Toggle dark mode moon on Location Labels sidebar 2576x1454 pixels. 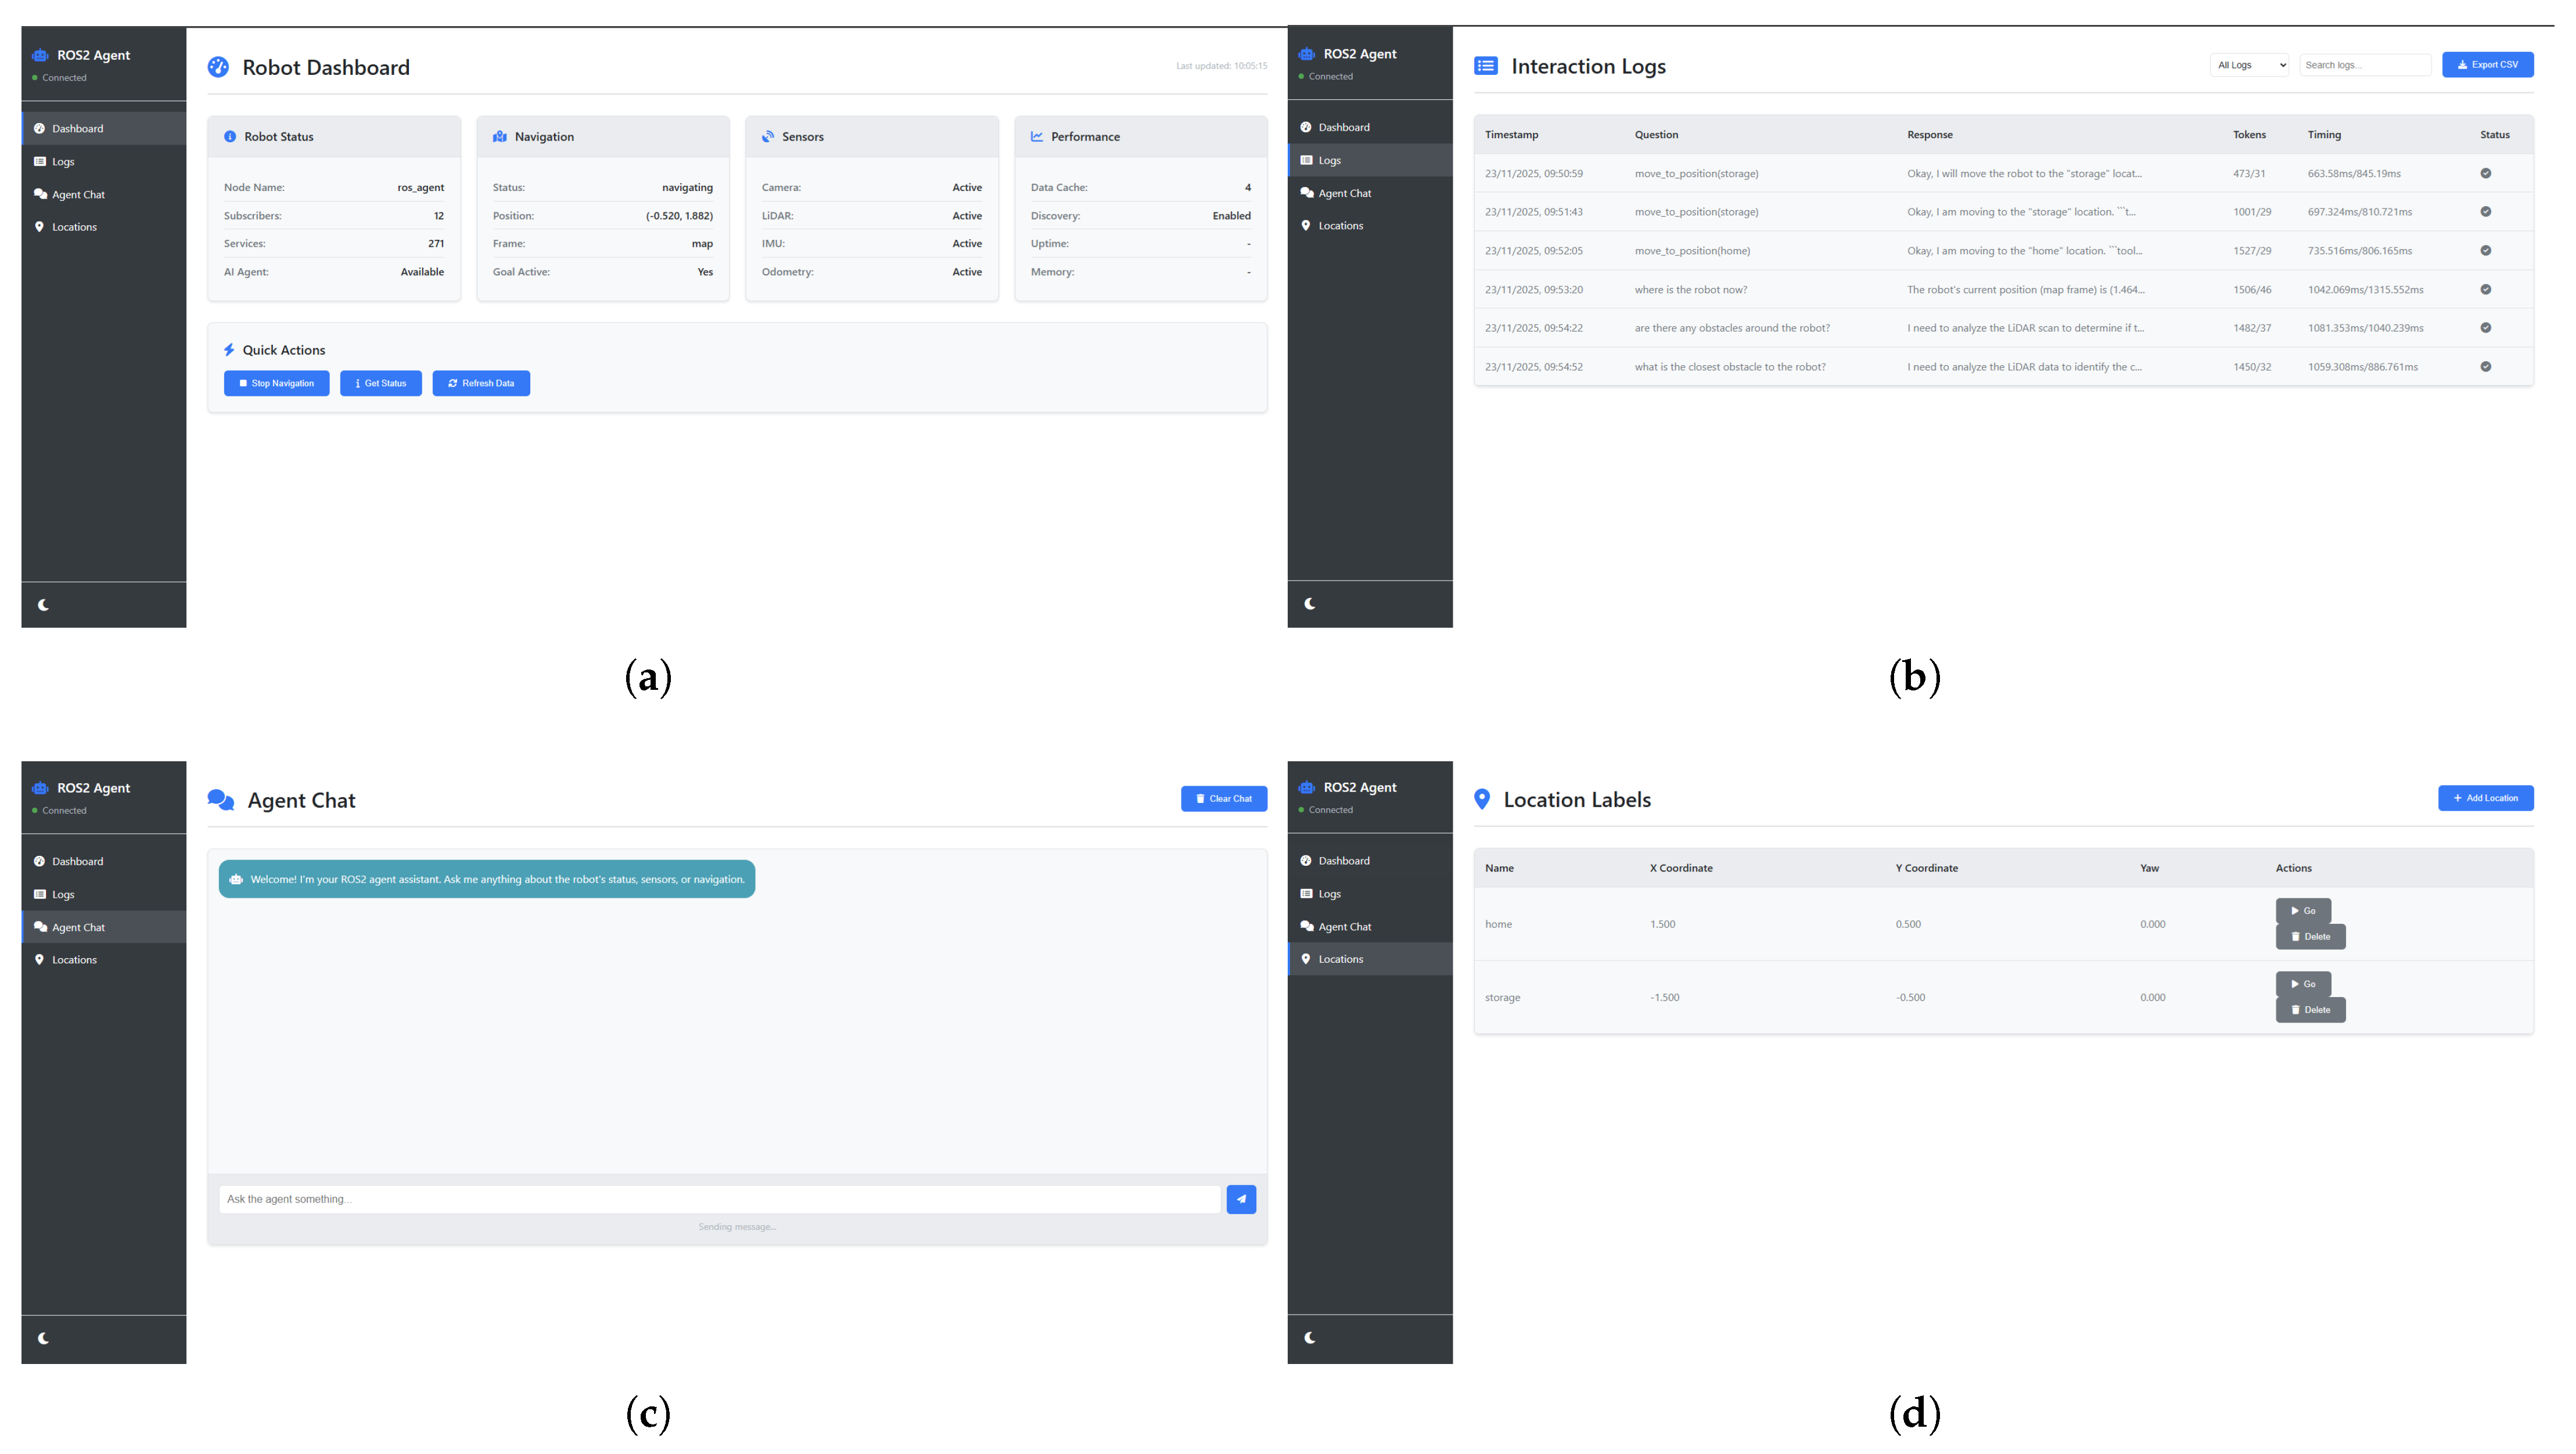click(1310, 1338)
